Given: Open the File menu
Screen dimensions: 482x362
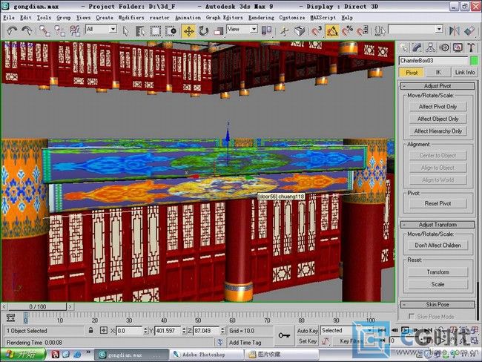Looking at the screenshot, I should click(x=9, y=18).
